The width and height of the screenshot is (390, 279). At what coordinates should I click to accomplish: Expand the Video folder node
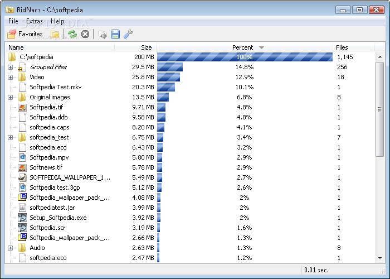click(10, 77)
